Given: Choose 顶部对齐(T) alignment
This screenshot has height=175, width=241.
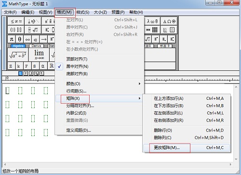Looking at the screenshot, I should pyautogui.click(x=99, y=59).
